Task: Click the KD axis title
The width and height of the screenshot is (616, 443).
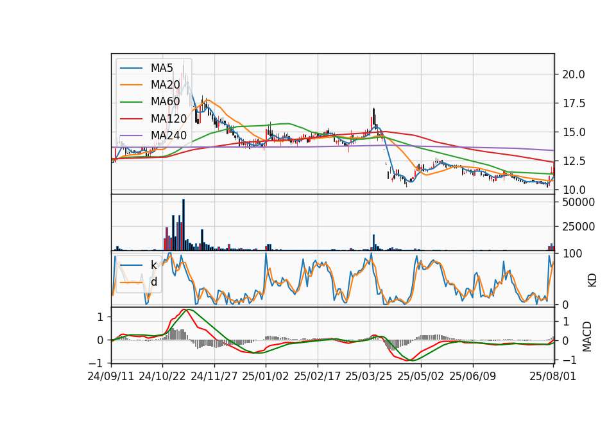Action: [x=592, y=281]
